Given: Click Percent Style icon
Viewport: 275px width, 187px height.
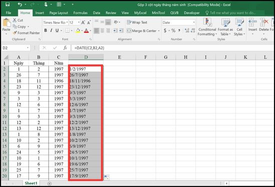Looking at the screenshot, I should tap(173, 30).
